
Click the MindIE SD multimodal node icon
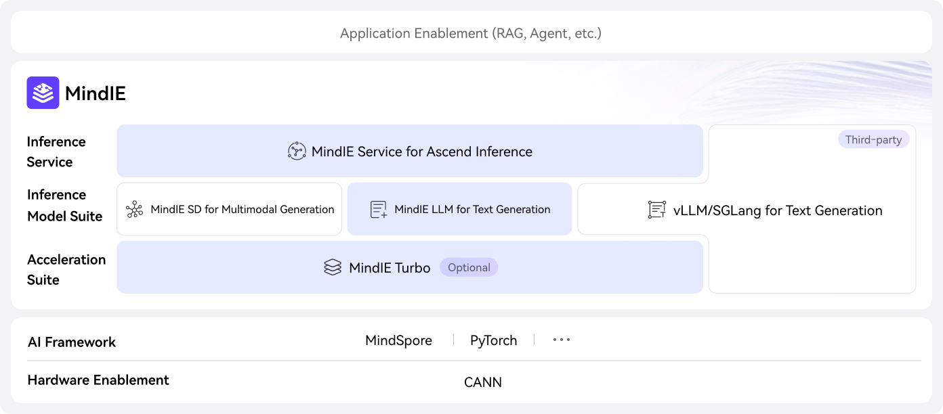(135, 210)
